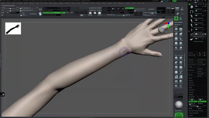Choose the Inflat brush icon
The width and height of the screenshot is (209, 118).
(176, 63)
